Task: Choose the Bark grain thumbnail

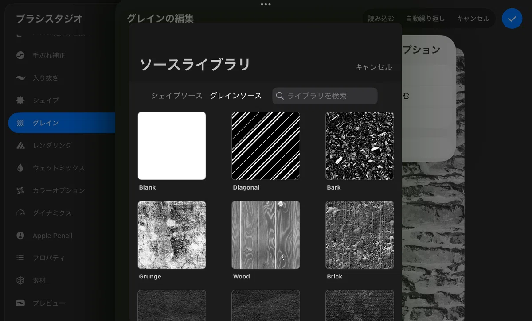Action: tap(360, 146)
